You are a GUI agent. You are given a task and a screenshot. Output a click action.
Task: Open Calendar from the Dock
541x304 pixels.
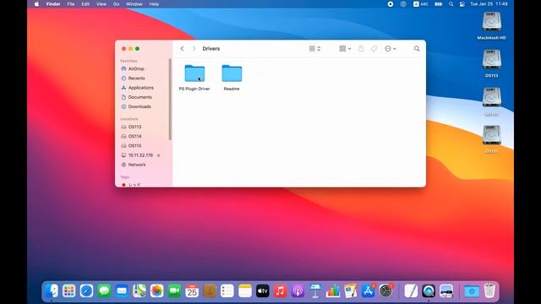pos(192,290)
